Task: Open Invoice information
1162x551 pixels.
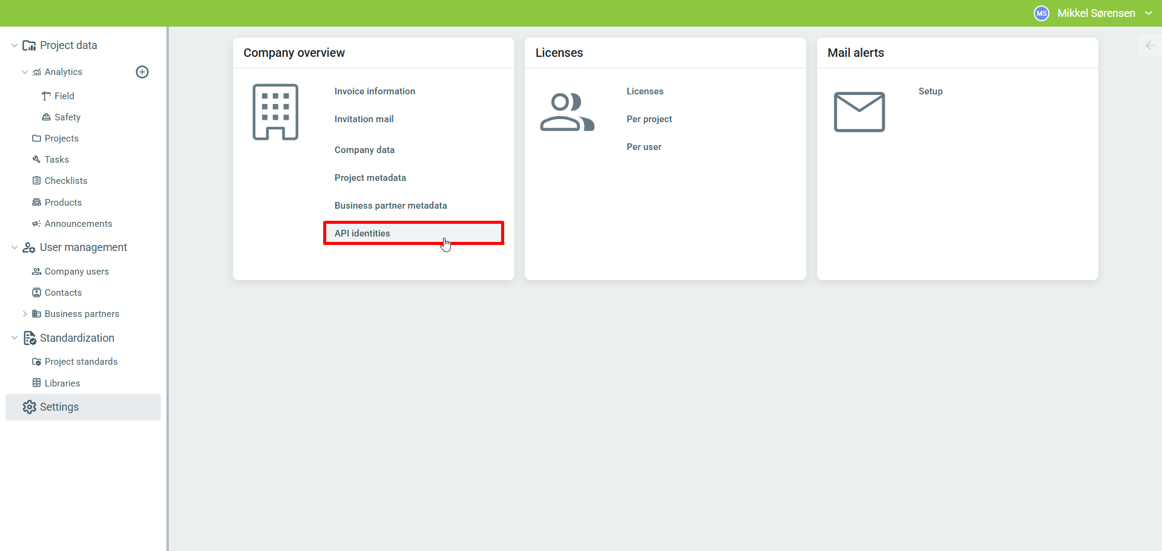Action: [x=375, y=91]
